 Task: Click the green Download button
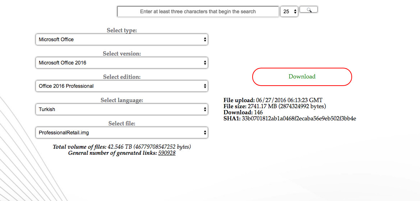tap(302, 77)
